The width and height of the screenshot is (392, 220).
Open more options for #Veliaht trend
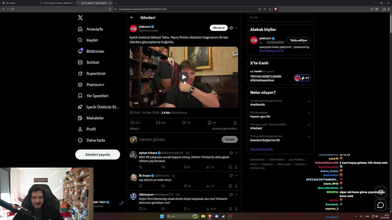309,125
